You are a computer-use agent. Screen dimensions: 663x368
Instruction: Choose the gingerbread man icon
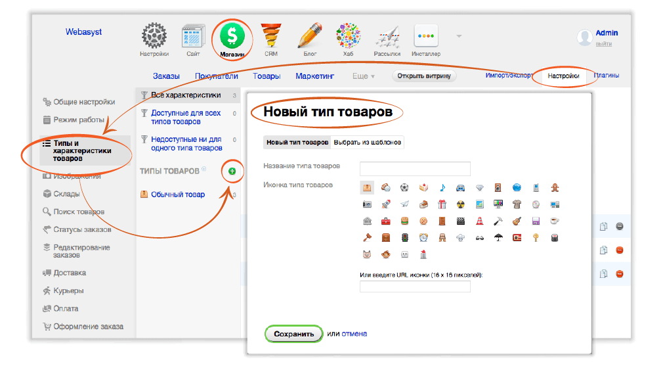coord(555,187)
